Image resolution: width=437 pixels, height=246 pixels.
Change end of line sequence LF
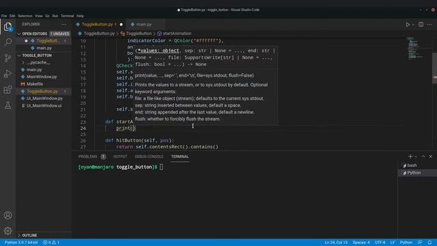393,243
